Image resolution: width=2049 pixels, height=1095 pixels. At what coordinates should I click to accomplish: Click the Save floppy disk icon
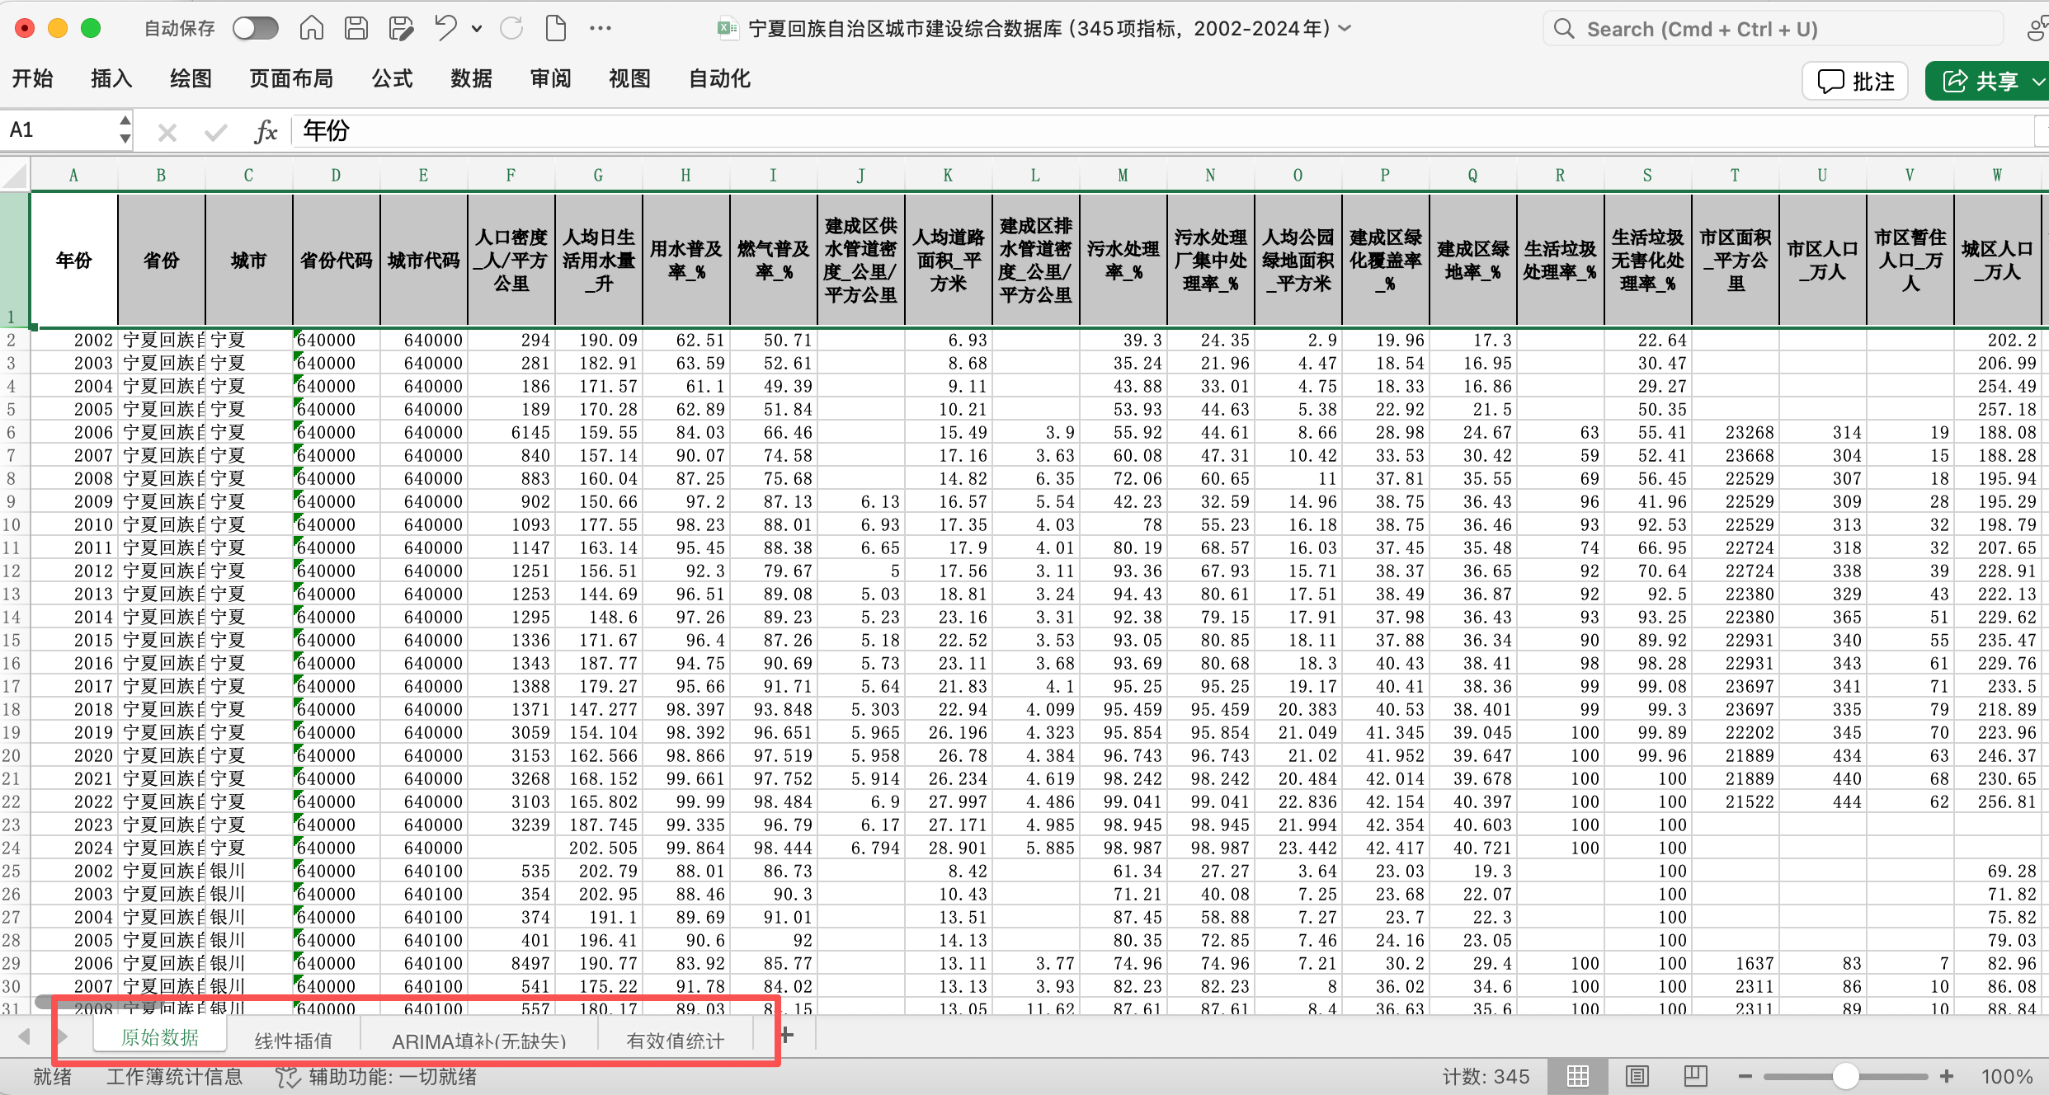point(356,28)
